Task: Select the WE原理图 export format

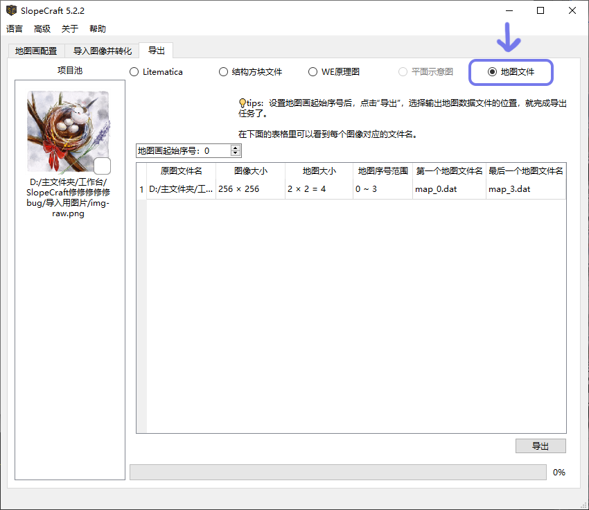Action: click(313, 72)
